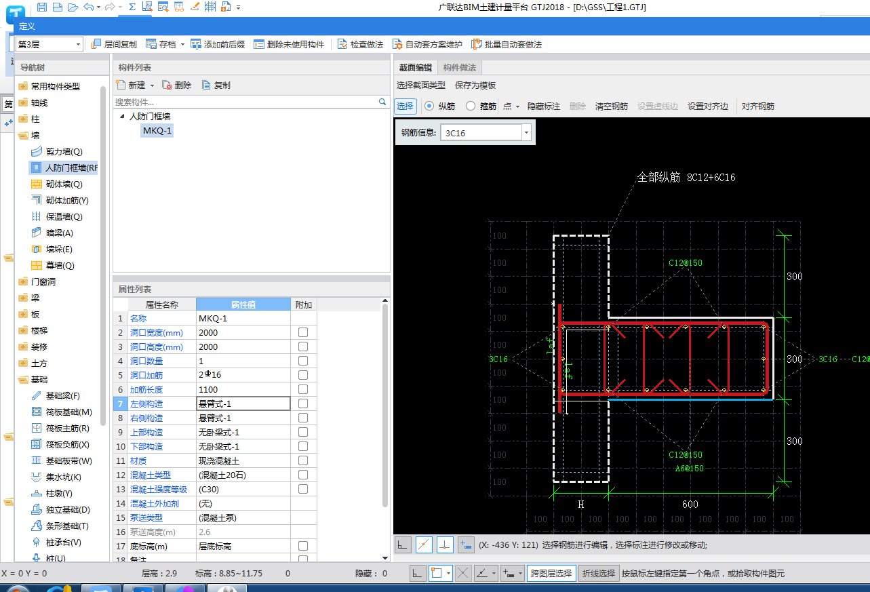Open quick access toolbar customize arrow

[x=239, y=7]
